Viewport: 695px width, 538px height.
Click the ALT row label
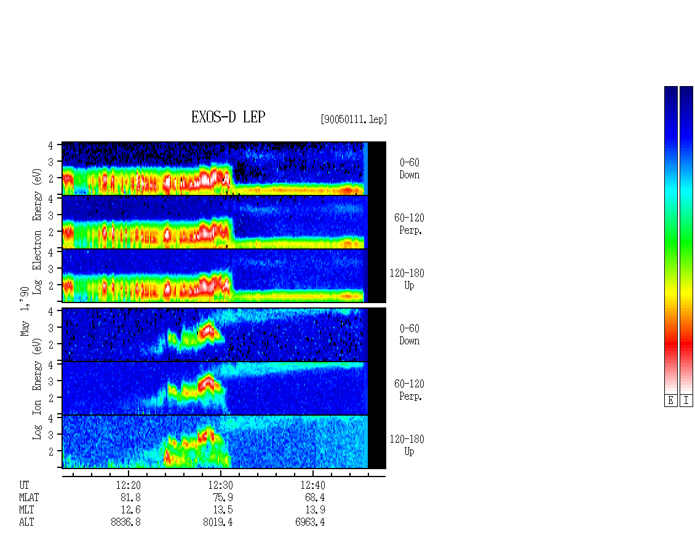(26, 523)
